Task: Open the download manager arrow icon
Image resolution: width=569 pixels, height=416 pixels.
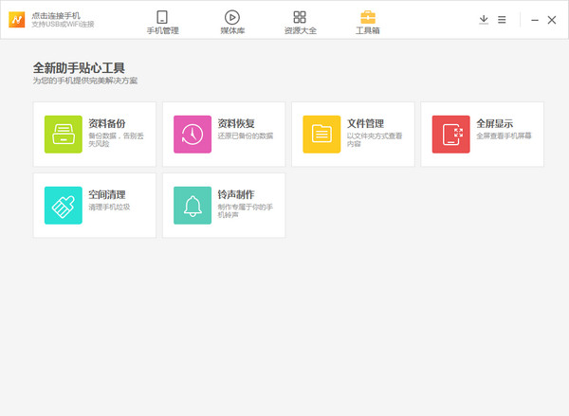Action: coord(484,20)
